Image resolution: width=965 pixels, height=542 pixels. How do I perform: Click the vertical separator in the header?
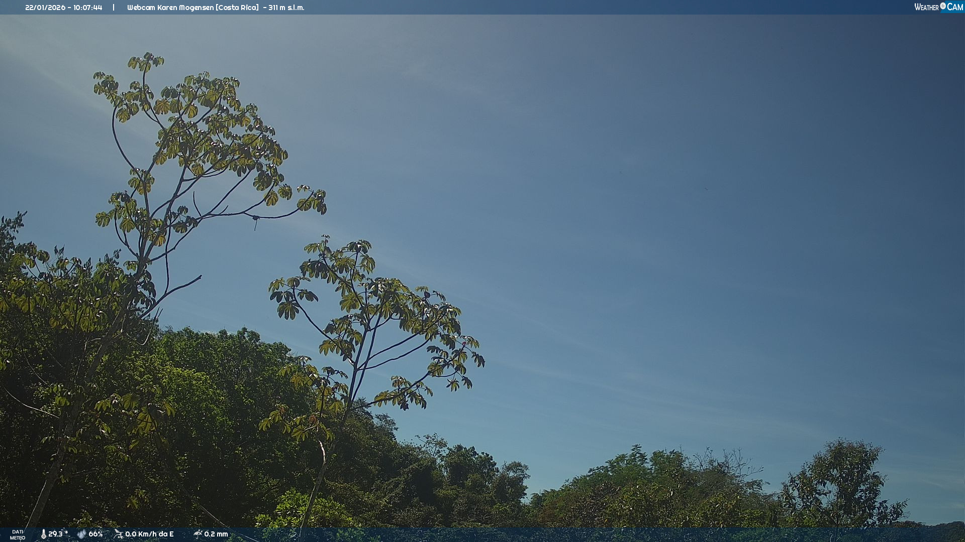114,8
